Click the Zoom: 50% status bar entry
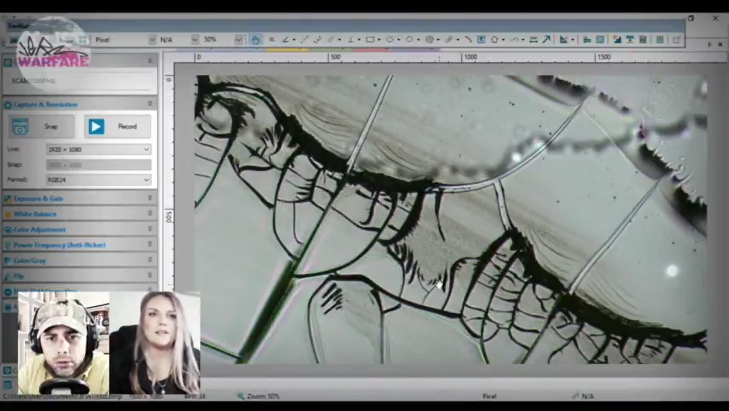This screenshot has width=729, height=411. [259, 396]
